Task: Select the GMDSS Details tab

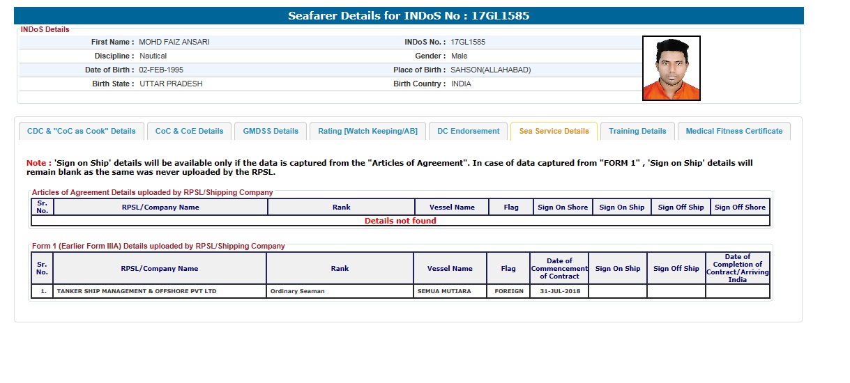Action: pos(271,131)
